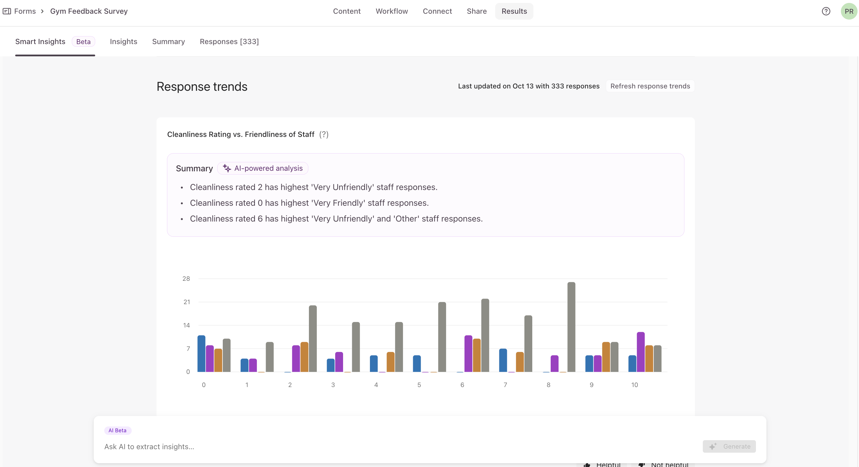Open the Share section

477,11
